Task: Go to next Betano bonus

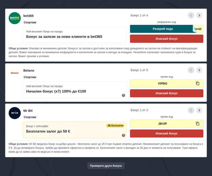Action: pos(199,70)
